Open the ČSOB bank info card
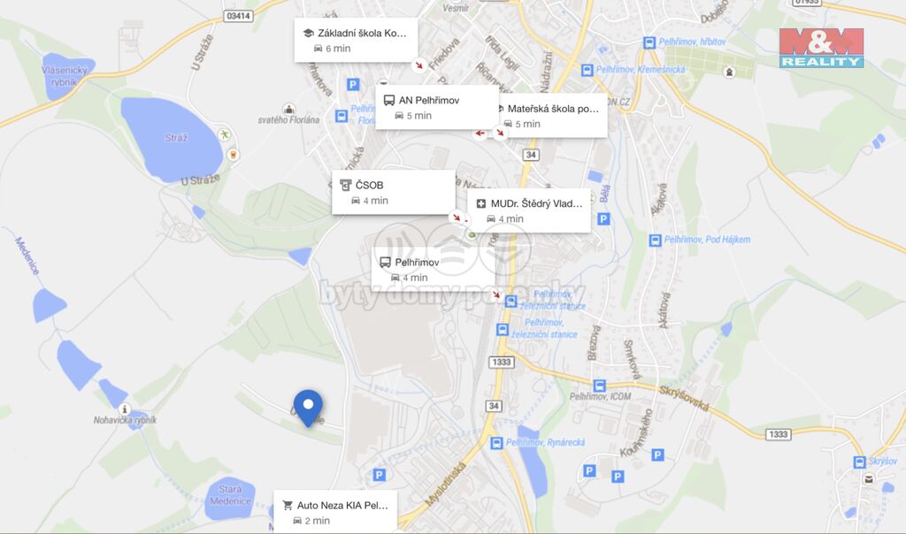Screen dimensions: 906x534 [394, 192]
